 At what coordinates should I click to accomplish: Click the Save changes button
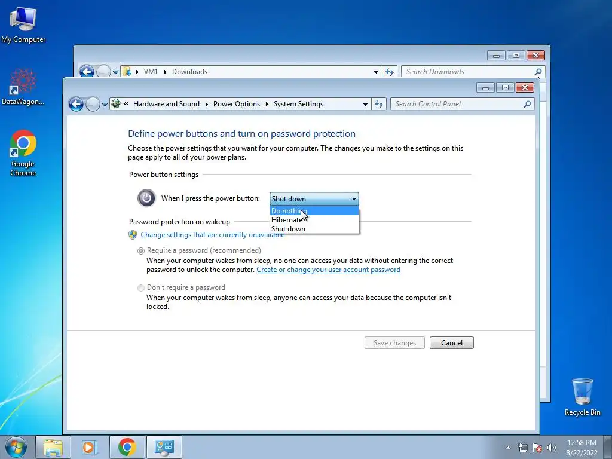(x=394, y=342)
